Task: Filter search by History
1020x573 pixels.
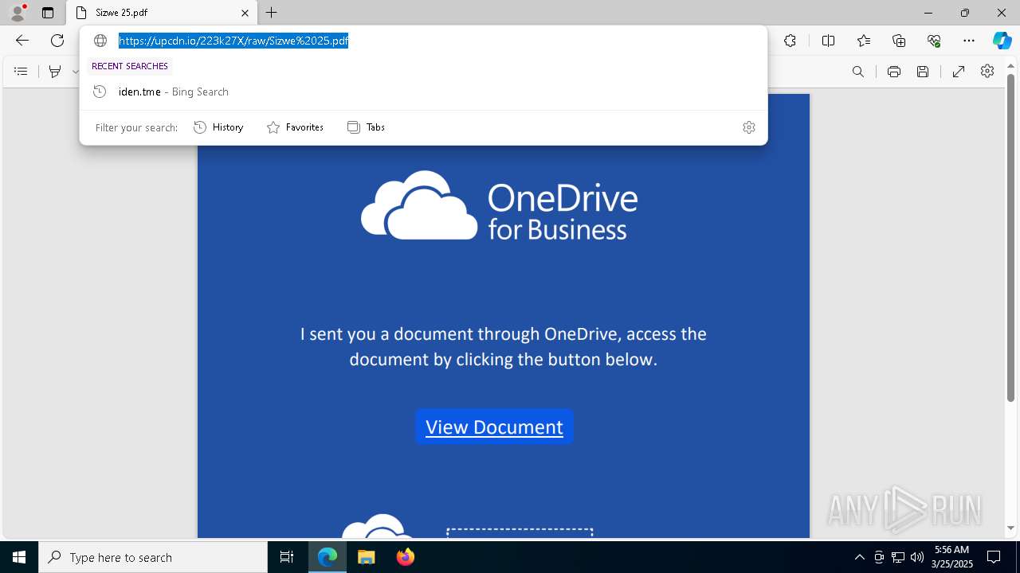Action: coord(219,127)
